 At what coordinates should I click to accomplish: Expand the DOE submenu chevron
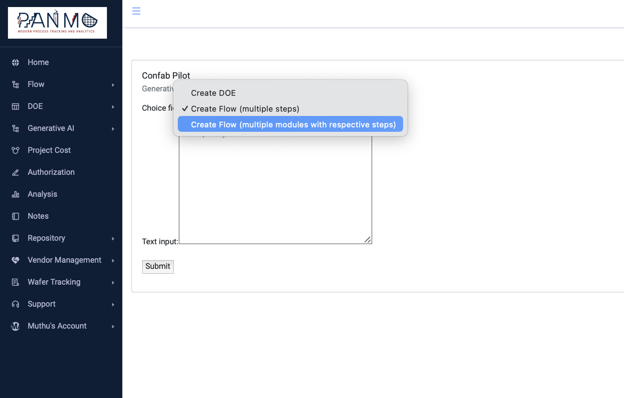(x=113, y=107)
